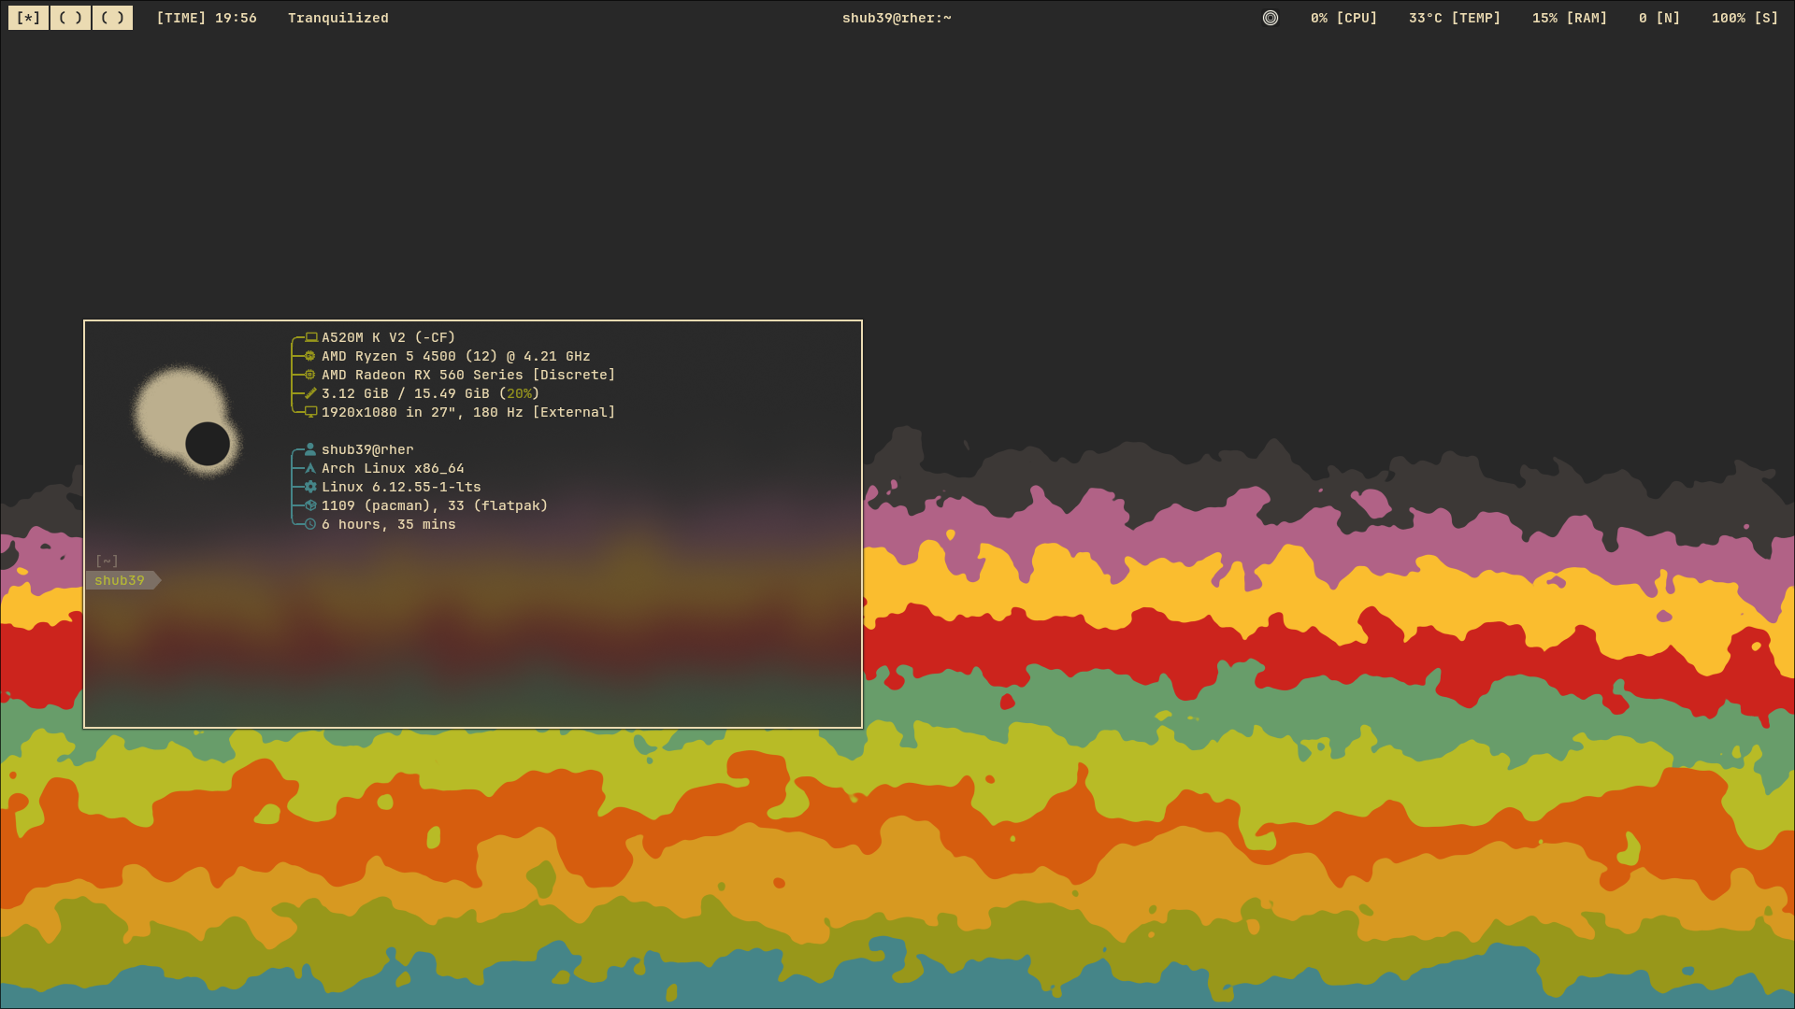Viewport: 1795px width, 1009px height.
Task: Click the gear icon beside the Linux kernel version
Action: (310, 487)
